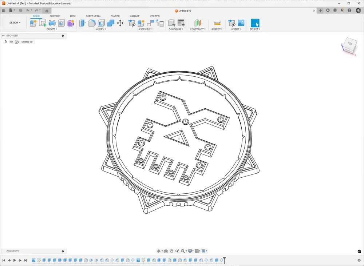Switch to the SURFACE ribbon tab

coord(55,16)
